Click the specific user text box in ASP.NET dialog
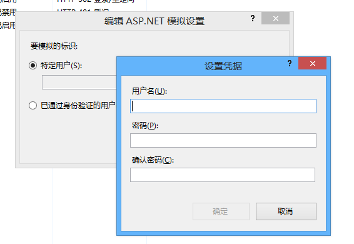354x244 pixels. tap(79, 82)
